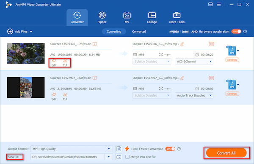254x164 pixels.
Task: Click resolution icon for second output
Action: (161, 89)
